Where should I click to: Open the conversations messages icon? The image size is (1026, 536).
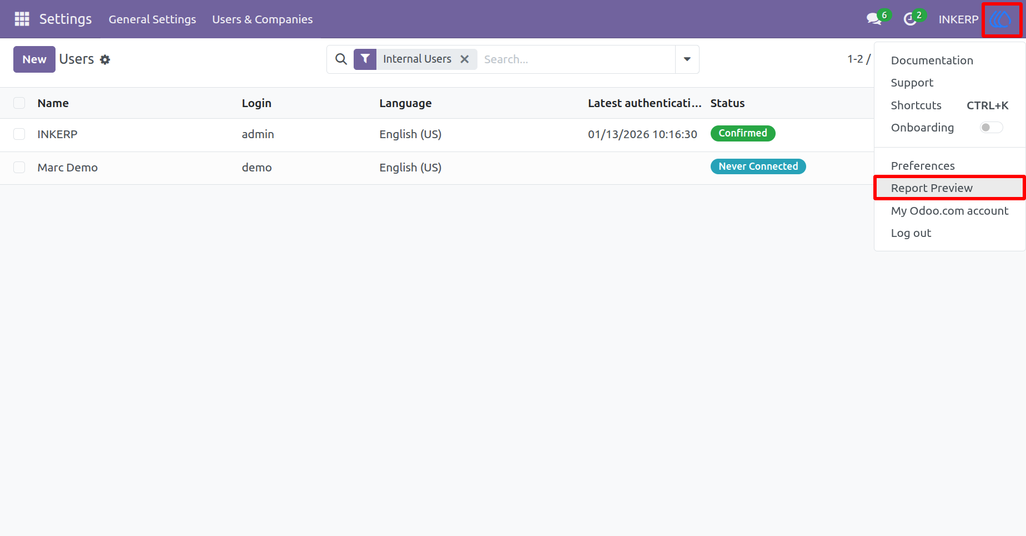coord(874,19)
